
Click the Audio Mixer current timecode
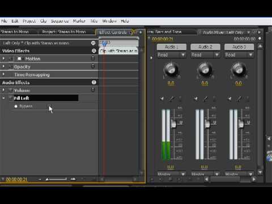click(163, 39)
